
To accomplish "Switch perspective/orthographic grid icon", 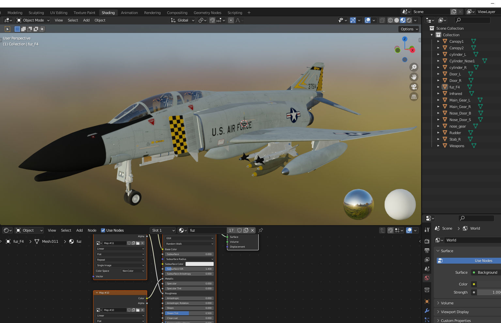I will coord(414,97).
